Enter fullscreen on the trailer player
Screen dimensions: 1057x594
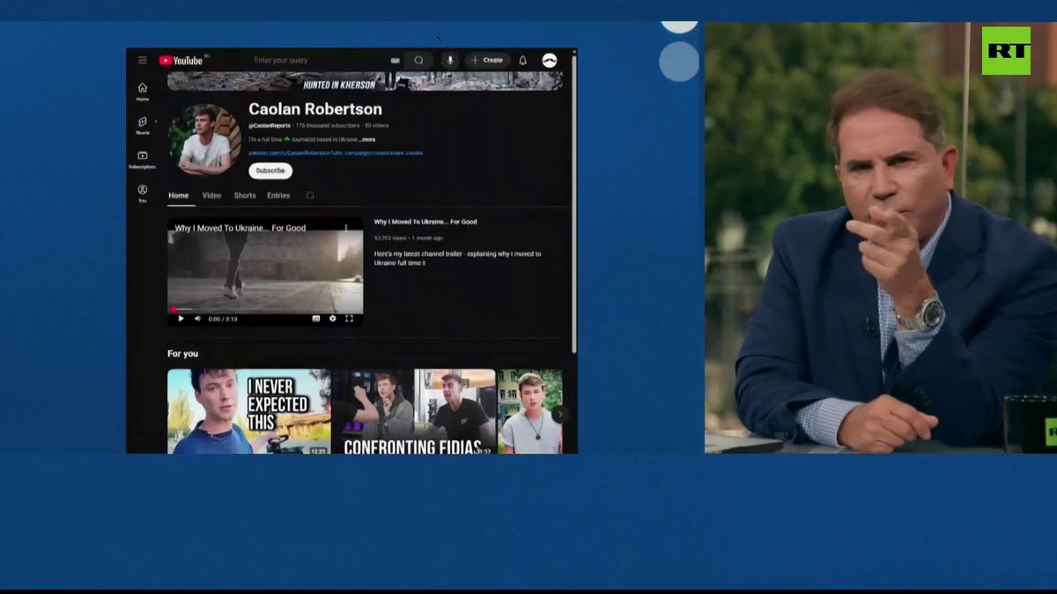tap(349, 319)
